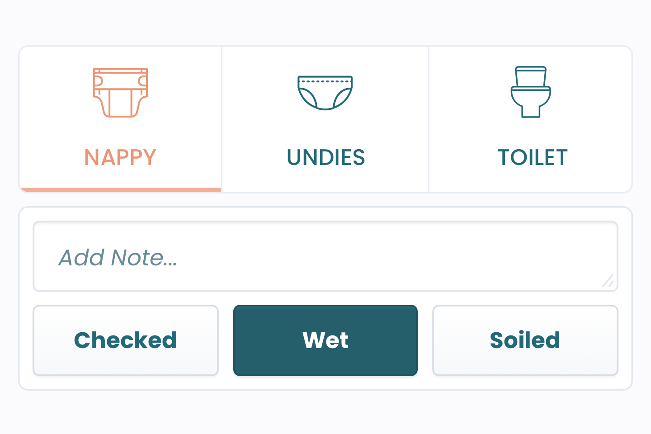
Task: Select the dark teal highlighted status button
Action: pyautogui.click(x=325, y=340)
